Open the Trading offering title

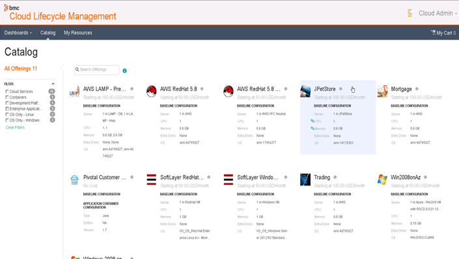(x=322, y=178)
